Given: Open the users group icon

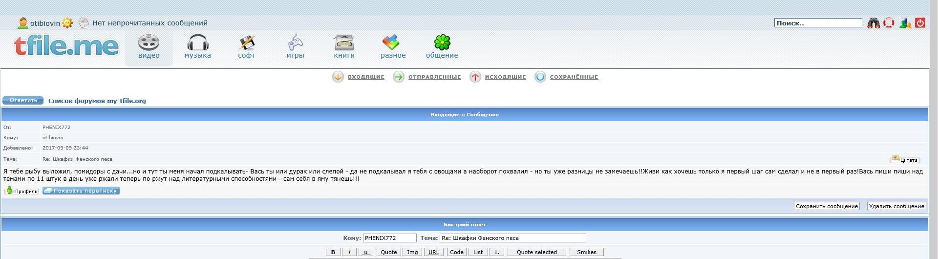Looking at the screenshot, I should click(905, 23).
